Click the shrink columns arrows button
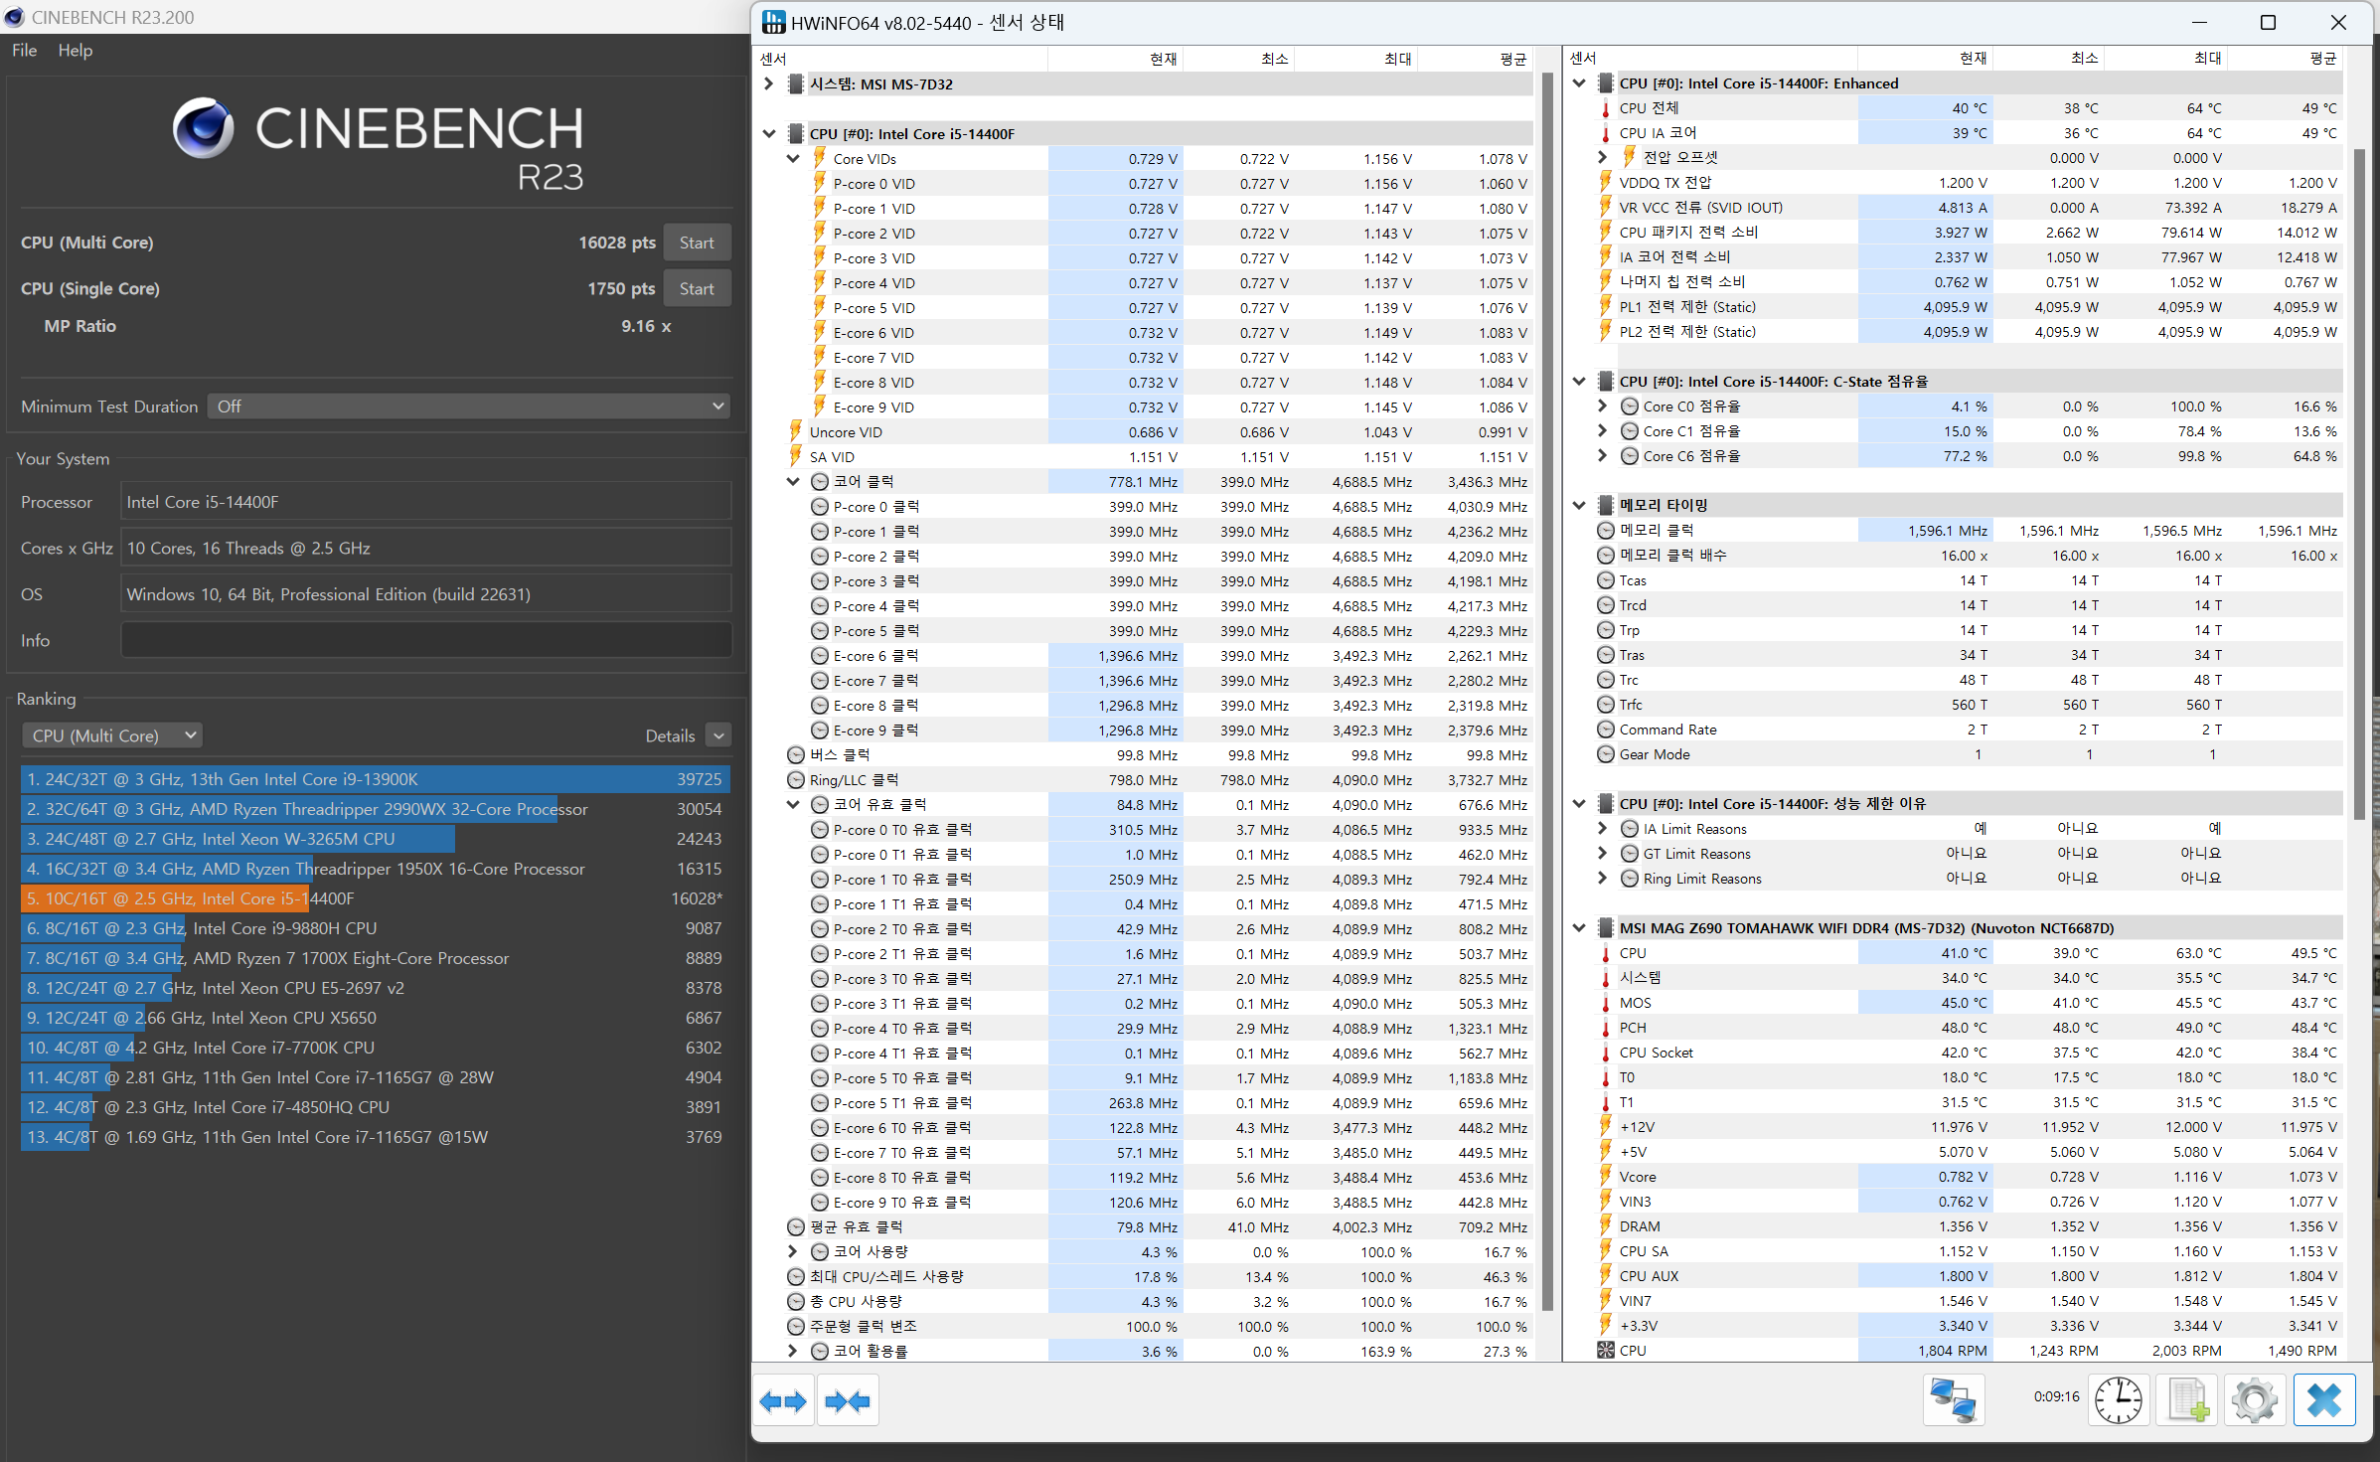 coord(848,1401)
